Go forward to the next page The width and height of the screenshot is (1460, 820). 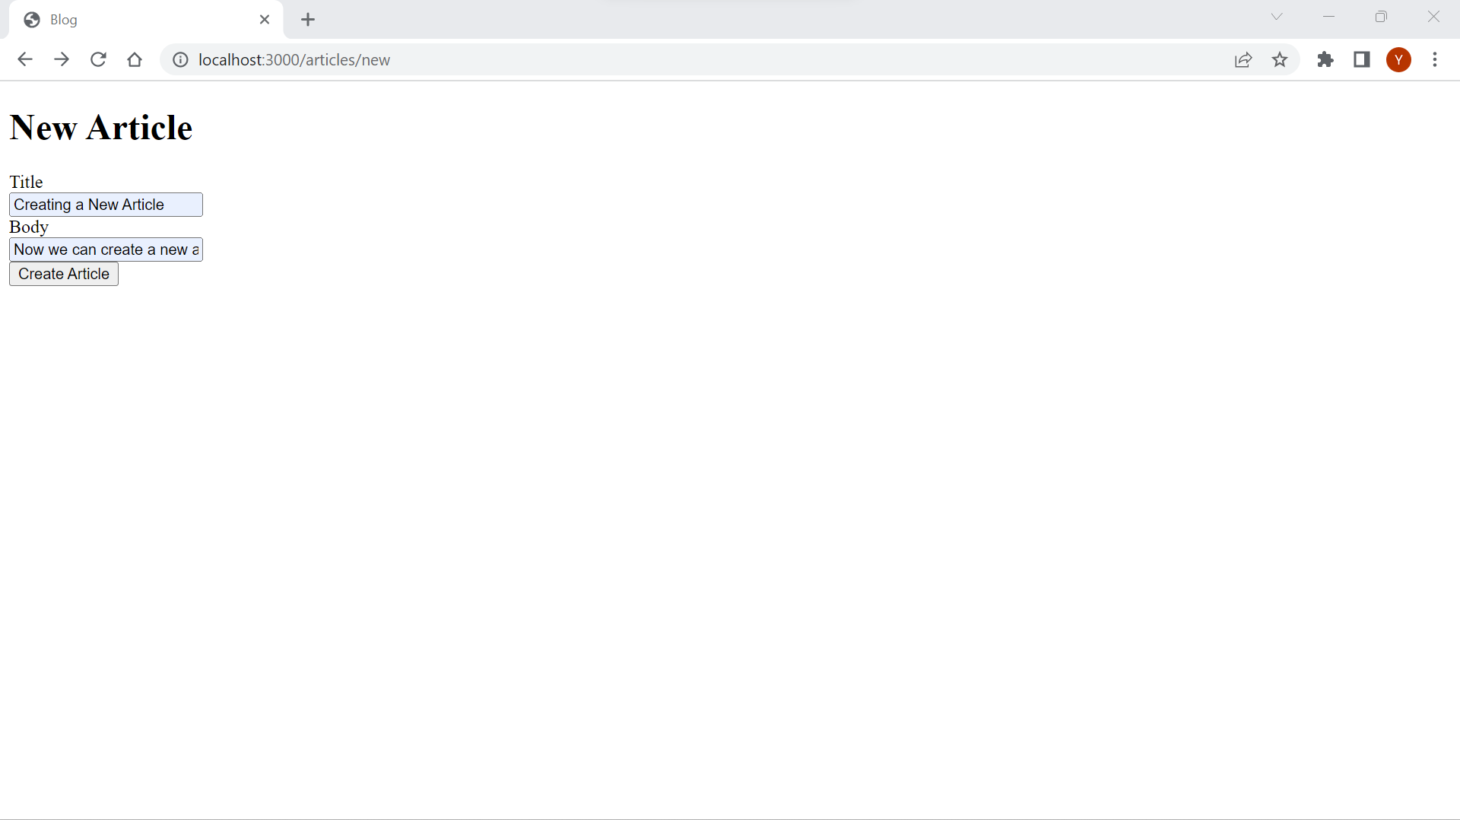62,59
